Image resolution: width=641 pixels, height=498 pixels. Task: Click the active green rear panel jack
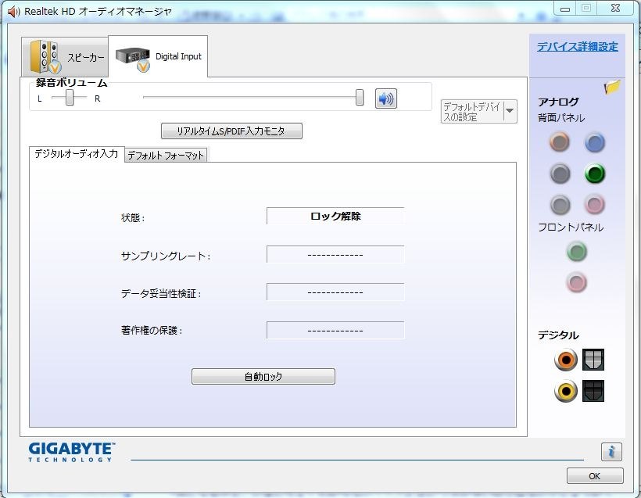point(595,174)
